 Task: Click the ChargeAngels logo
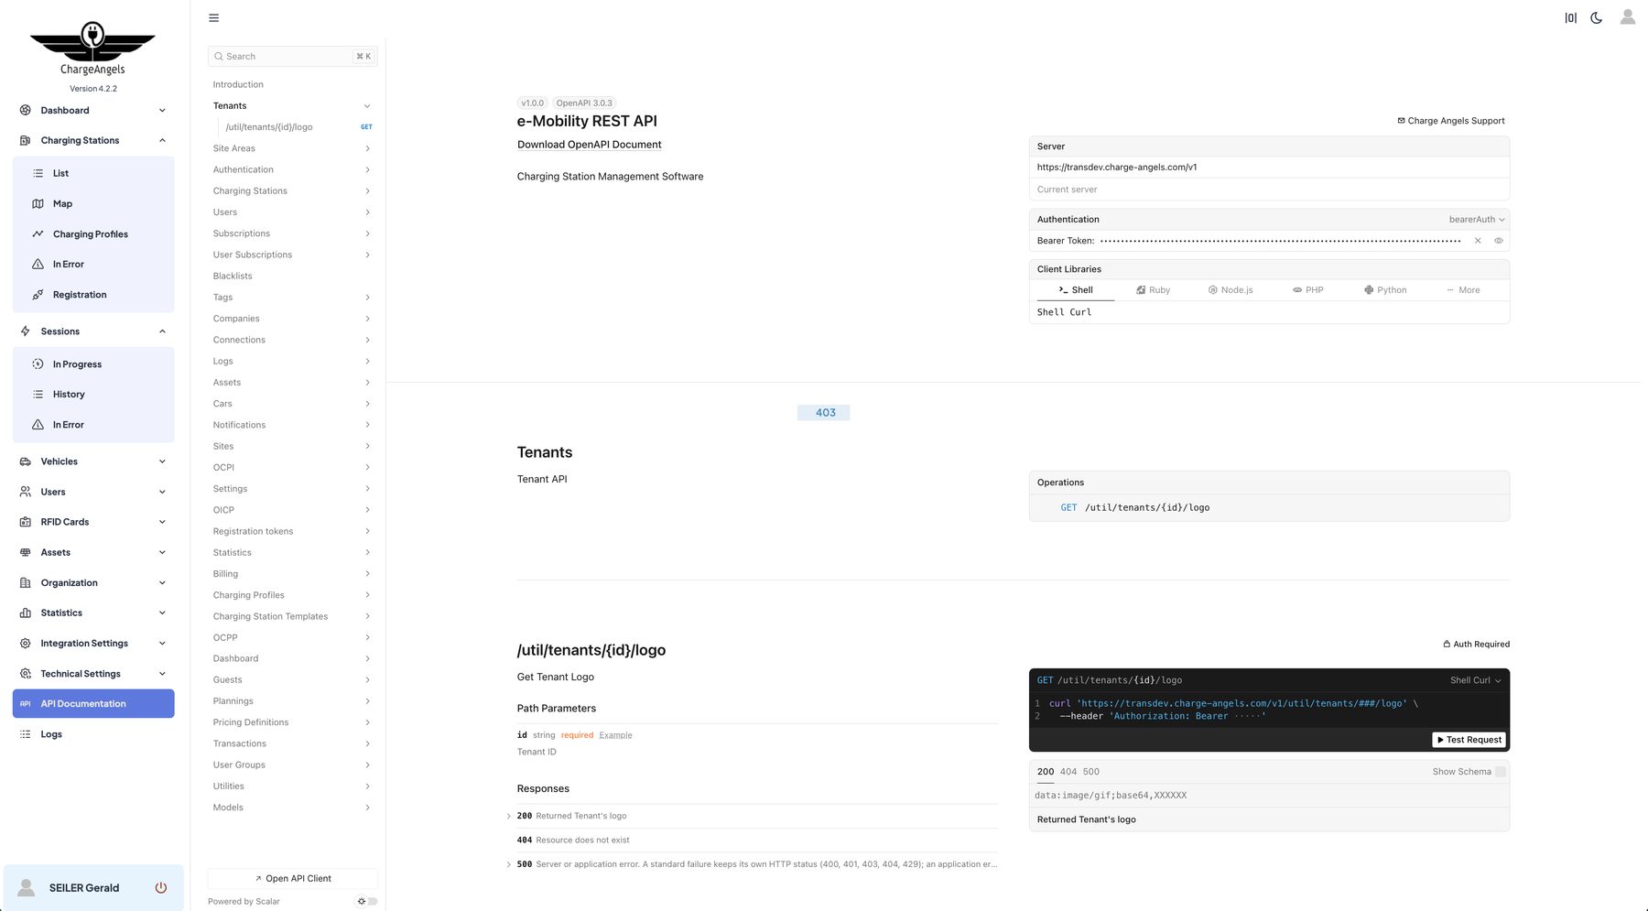click(x=92, y=49)
